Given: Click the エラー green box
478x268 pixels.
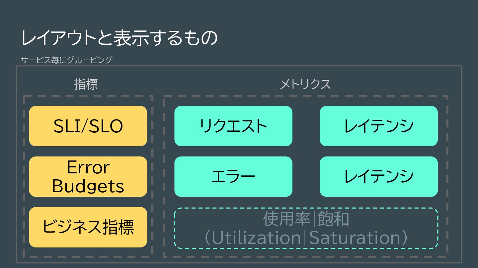Looking at the screenshot, I should (x=233, y=177).
